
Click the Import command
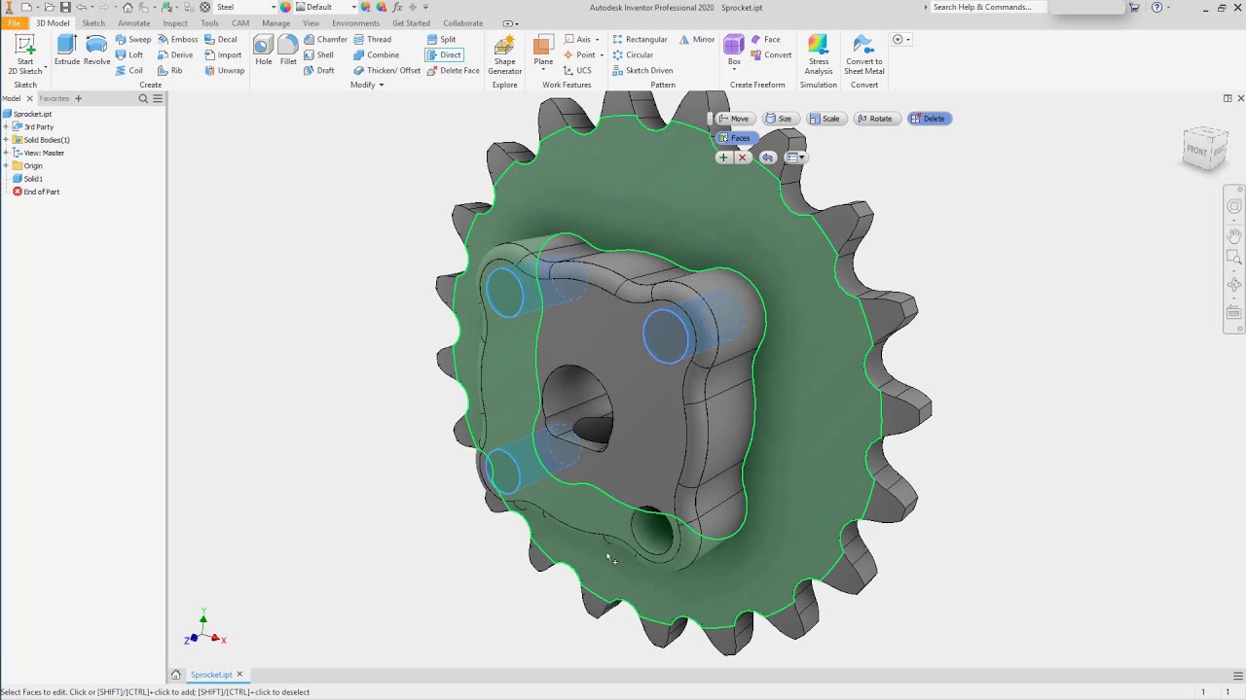pyautogui.click(x=223, y=55)
